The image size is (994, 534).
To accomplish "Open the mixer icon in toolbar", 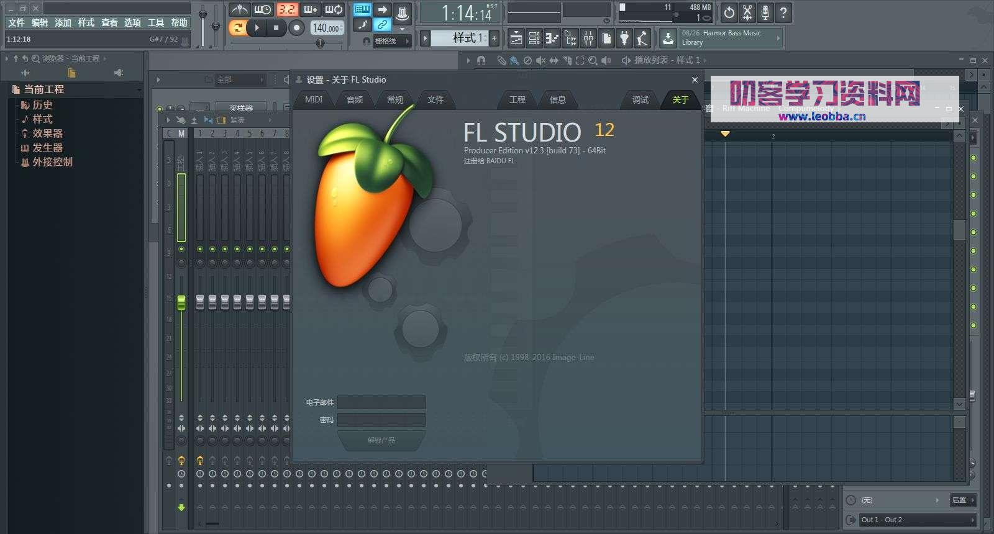I will click(588, 38).
